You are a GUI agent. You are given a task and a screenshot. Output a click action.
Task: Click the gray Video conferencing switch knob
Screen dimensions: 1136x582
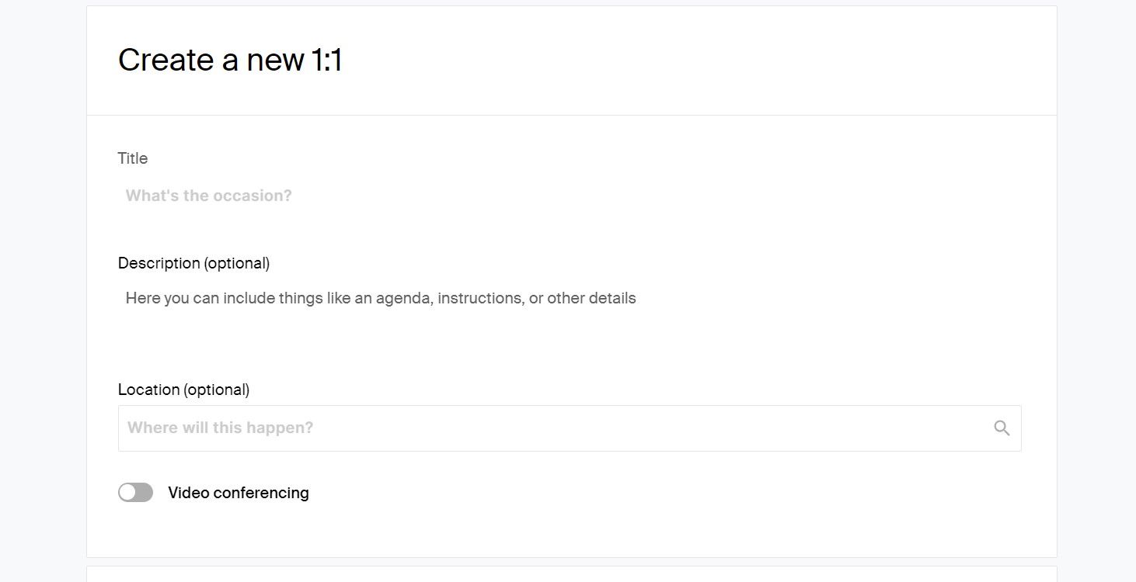pos(129,492)
